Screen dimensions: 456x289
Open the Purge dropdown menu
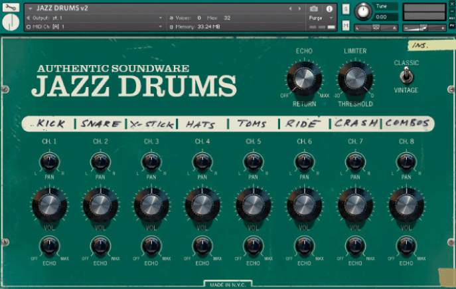tap(319, 18)
